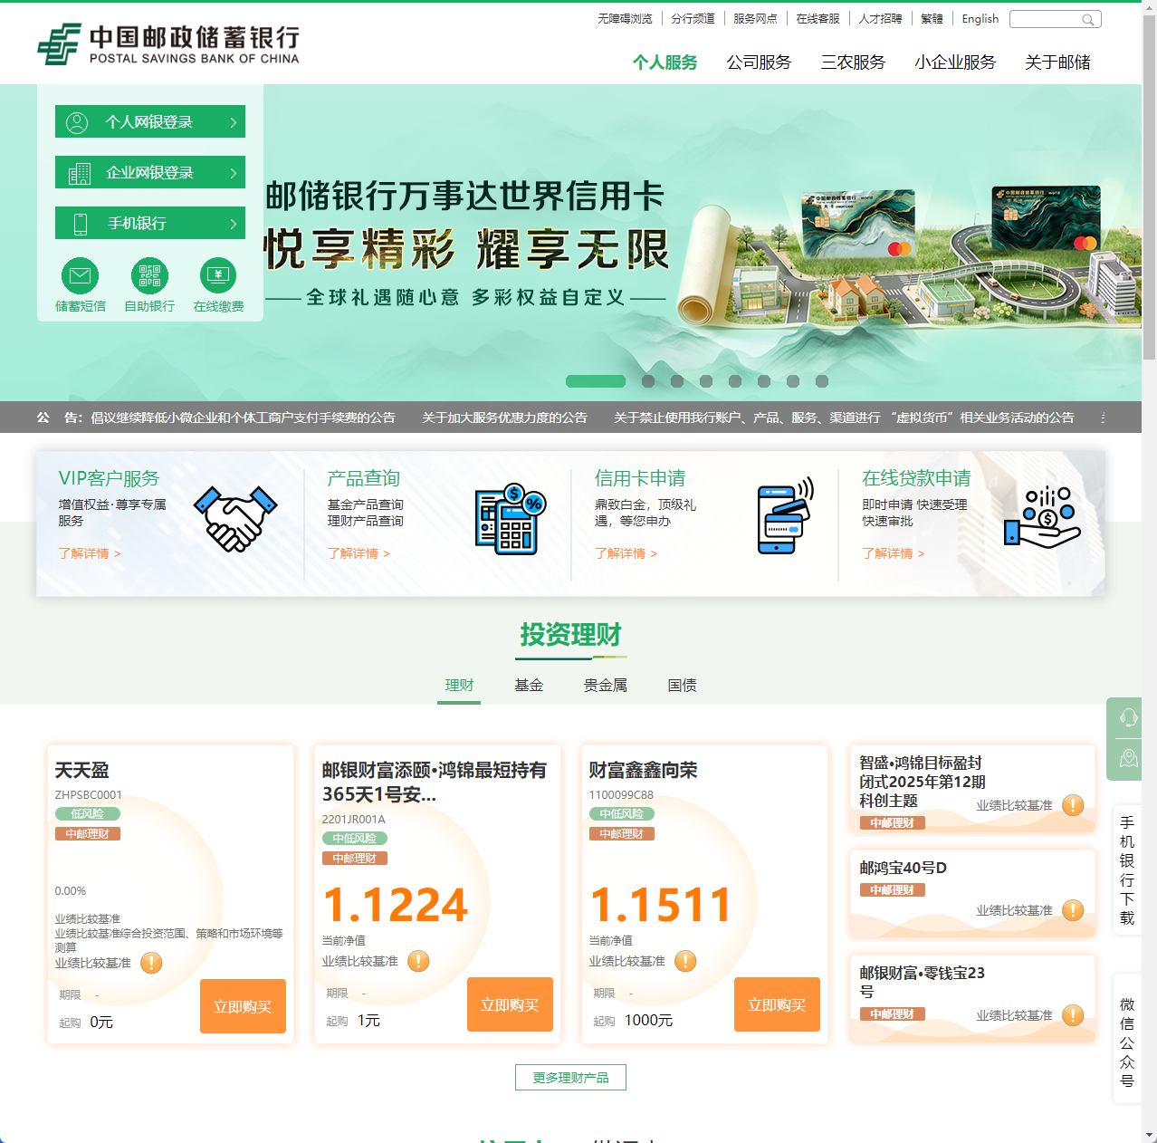This screenshot has height=1143, width=1157.
Task: Click the 信用卡申请 phone illustration icon
Action: pyautogui.click(x=780, y=519)
